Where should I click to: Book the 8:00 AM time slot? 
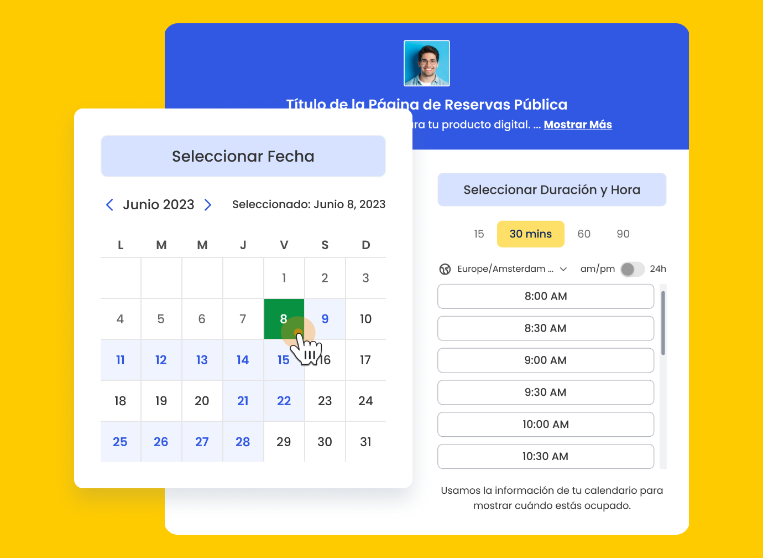coord(545,296)
